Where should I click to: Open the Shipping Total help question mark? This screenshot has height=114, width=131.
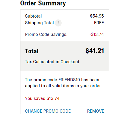pyautogui.click(x=58, y=23)
